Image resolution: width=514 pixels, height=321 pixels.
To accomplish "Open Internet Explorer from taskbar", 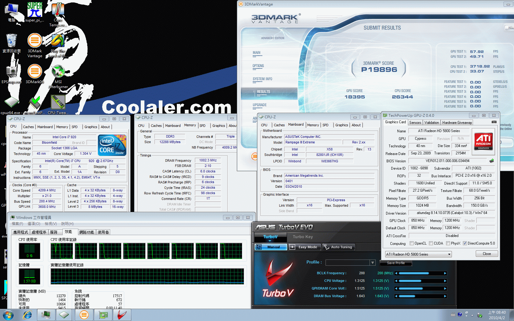I will coord(28,315).
